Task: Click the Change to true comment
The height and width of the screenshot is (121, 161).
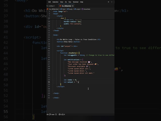Action: pos(100,55)
